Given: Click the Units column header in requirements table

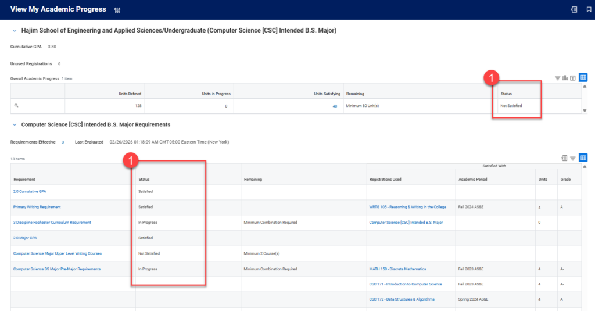Looking at the screenshot, I should coord(543,179).
